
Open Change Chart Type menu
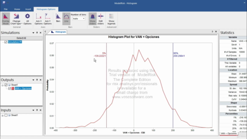[16, 19]
